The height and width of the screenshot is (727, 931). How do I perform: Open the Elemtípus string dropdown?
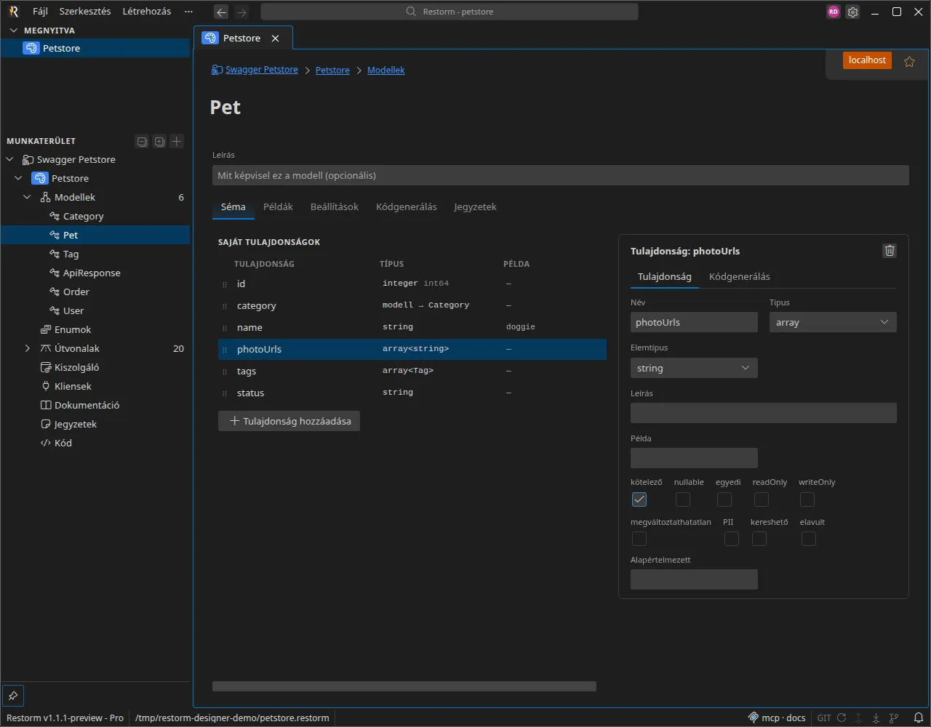(694, 368)
